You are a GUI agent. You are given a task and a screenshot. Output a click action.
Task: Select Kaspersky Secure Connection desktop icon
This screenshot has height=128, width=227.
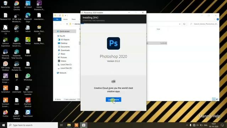(x=17, y=42)
